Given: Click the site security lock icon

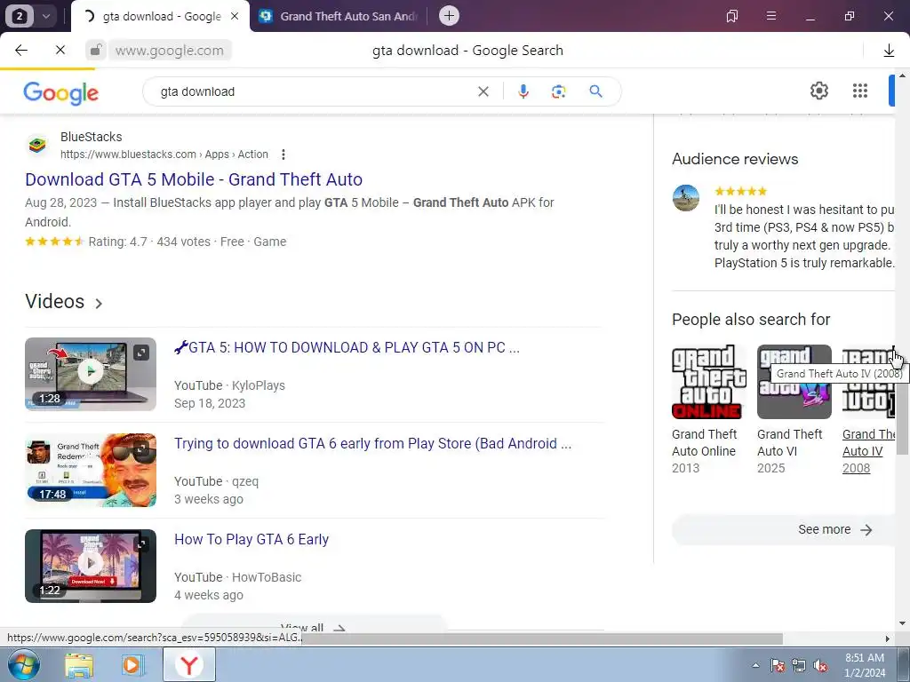Looking at the screenshot, I should coord(96,50).
